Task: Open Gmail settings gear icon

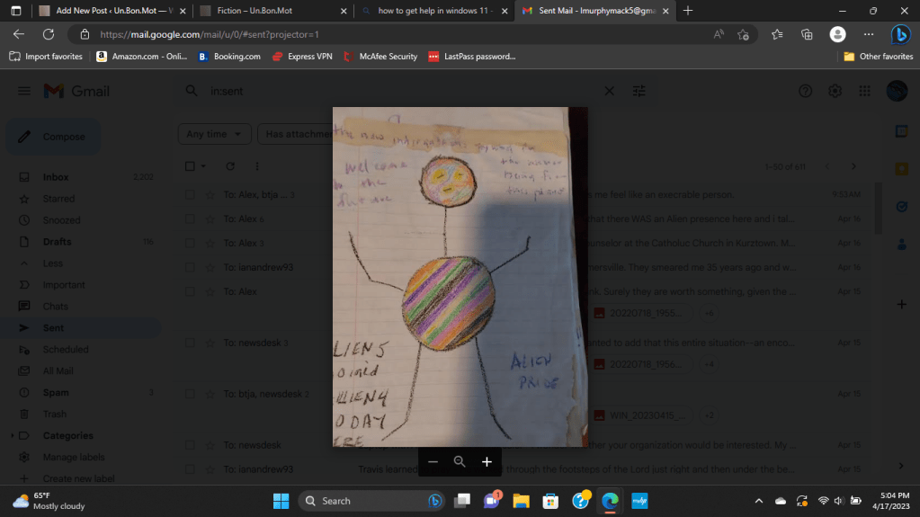Action: pos(835,91)
